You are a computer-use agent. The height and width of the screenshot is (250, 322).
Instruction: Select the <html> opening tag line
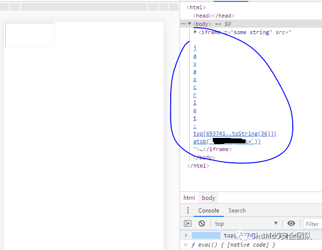[196, 8]
